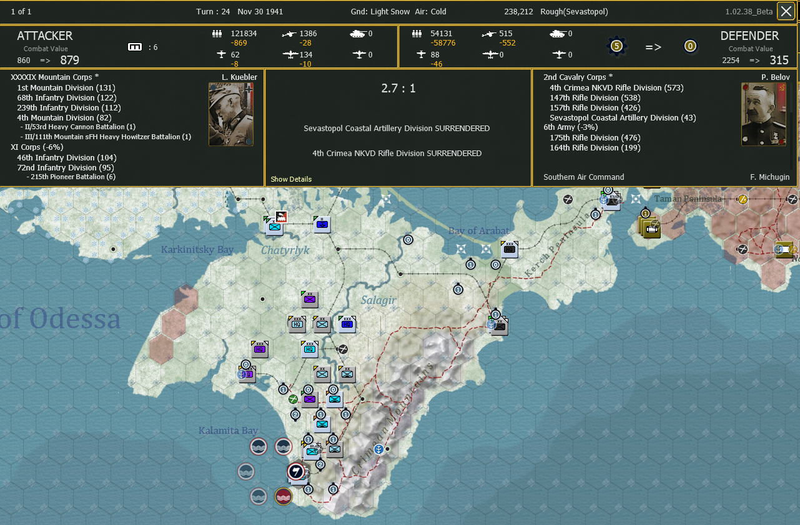Click 'Sevastopol Coastal Artillery Division SURRENDERED' message
This screenshot has width=800, height=525.
[397, 129]
